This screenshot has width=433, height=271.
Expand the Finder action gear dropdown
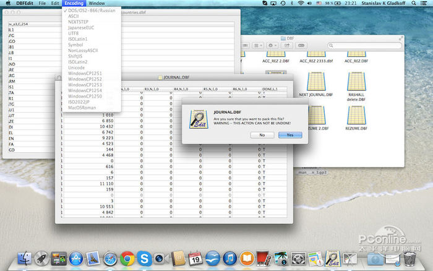[273, 45]
